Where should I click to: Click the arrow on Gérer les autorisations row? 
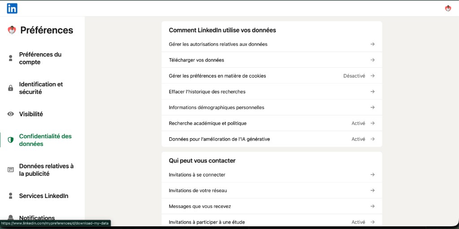coord(372,44)
